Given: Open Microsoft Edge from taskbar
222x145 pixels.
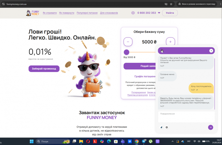Looking at the screenshot, I should tap(109, 141).
